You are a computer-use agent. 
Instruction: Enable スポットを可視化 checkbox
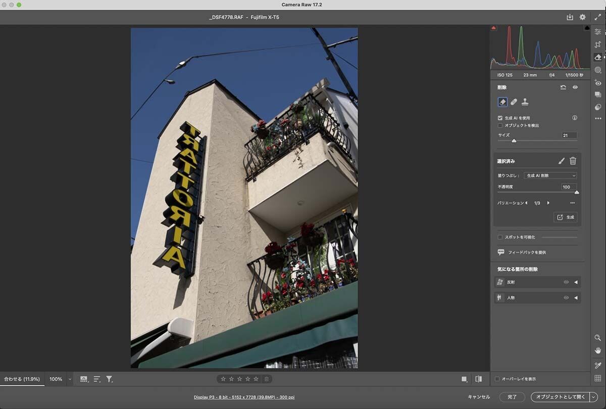(500, 237)
